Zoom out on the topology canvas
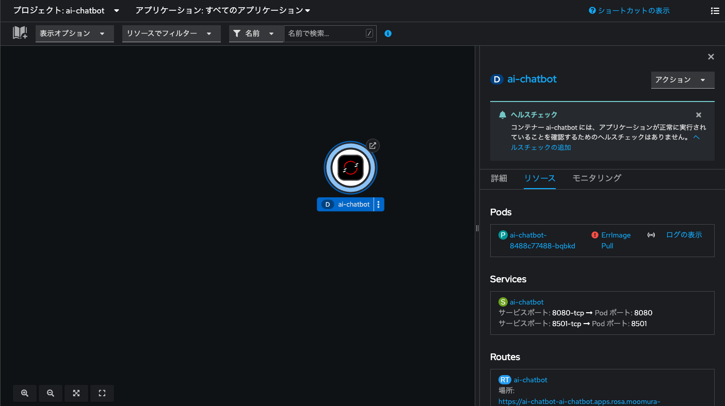Screen dimensions: 725x406 point(51,393)
